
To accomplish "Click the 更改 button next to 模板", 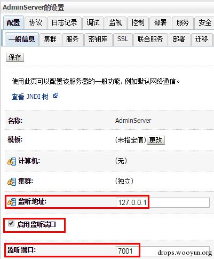I will tap(156, 140).
